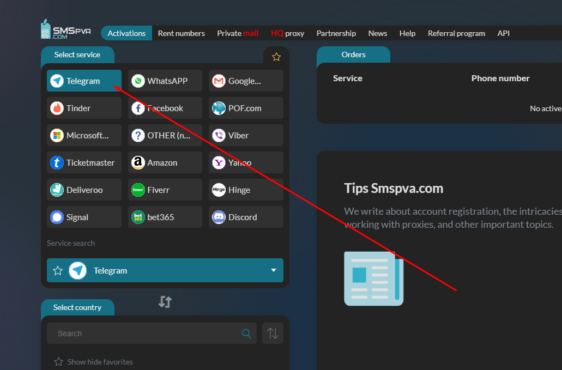Toggle country sort order button

click(x=273, y=333)
